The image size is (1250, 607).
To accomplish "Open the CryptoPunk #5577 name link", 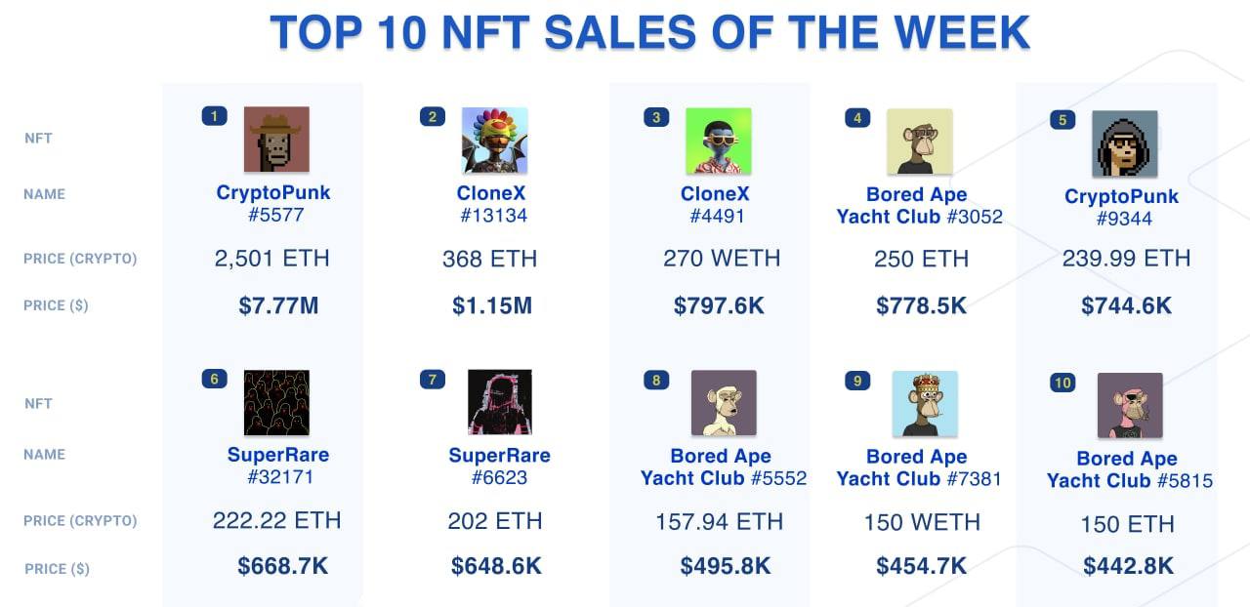I will pos(273,192).
